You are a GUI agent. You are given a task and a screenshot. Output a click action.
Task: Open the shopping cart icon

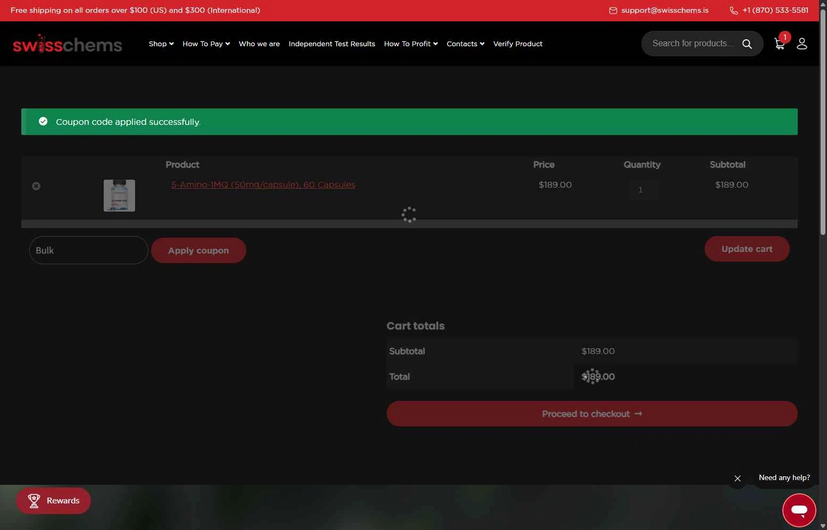click(x=780, y=44)
